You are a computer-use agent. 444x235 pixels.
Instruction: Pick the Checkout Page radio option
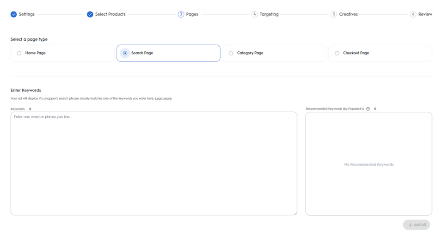337,53
